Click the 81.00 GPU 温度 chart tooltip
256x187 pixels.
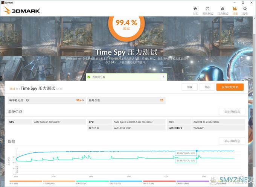point(186,153)
